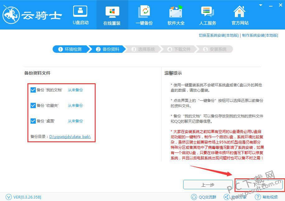Open the 一键备份 icon
The image size is (285, 201).
point(144,11)
